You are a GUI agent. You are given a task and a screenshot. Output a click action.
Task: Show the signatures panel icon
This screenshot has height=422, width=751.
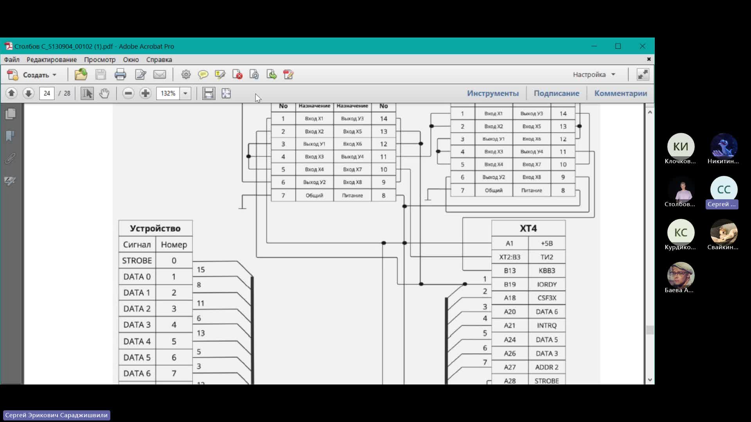[x=10, y=181]
